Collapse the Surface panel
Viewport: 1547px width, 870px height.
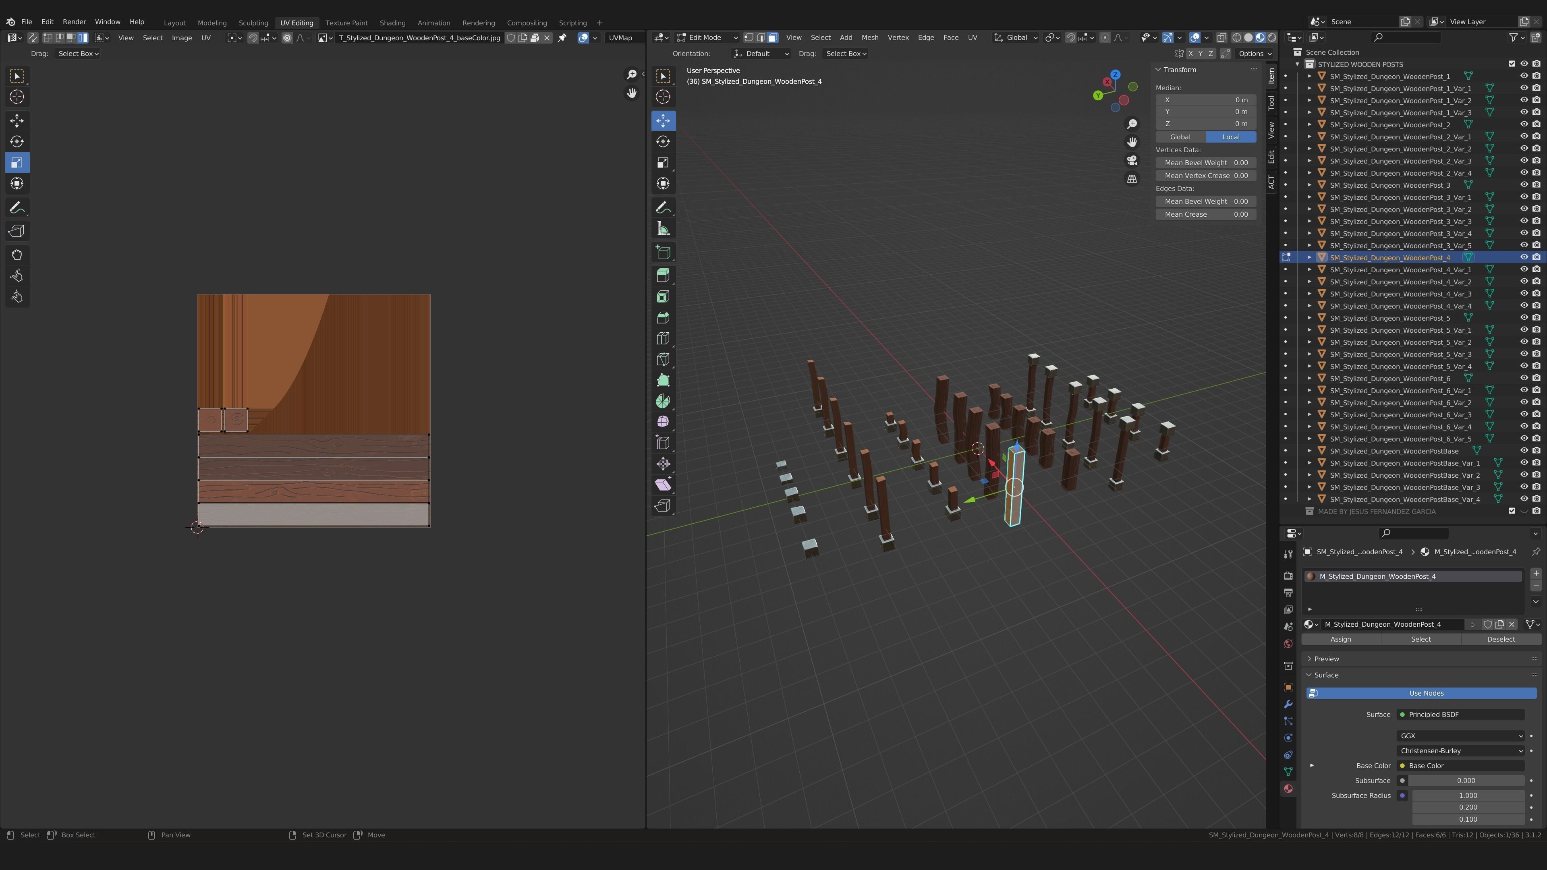(x=1326, y=675)
